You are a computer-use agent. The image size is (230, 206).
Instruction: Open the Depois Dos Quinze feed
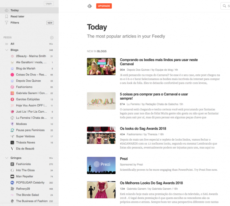29,81
